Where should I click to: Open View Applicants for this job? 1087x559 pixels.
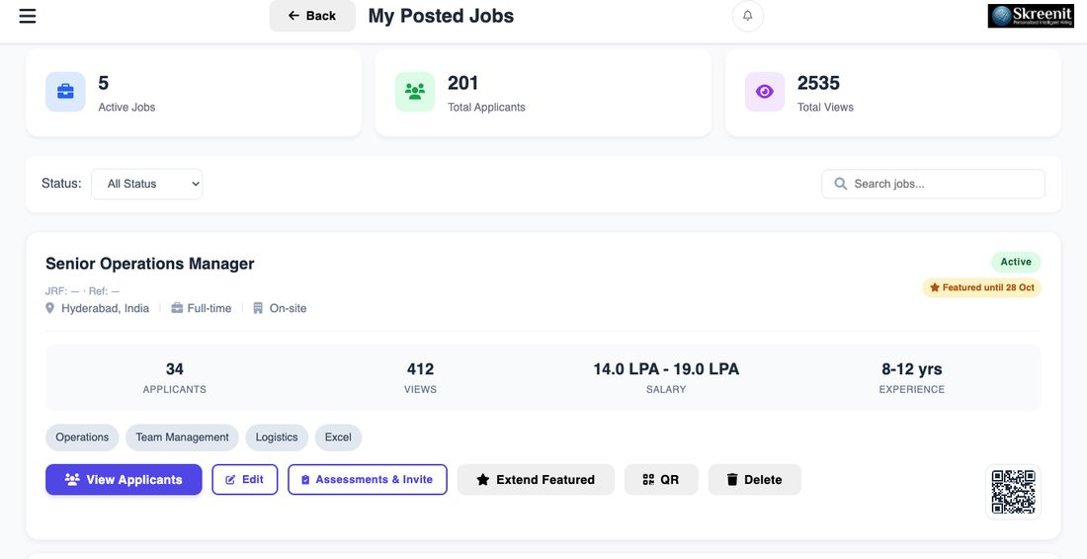(125, 479)
